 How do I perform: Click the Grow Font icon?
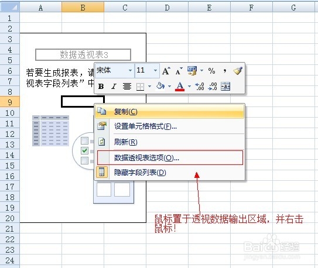coord(166,71)
